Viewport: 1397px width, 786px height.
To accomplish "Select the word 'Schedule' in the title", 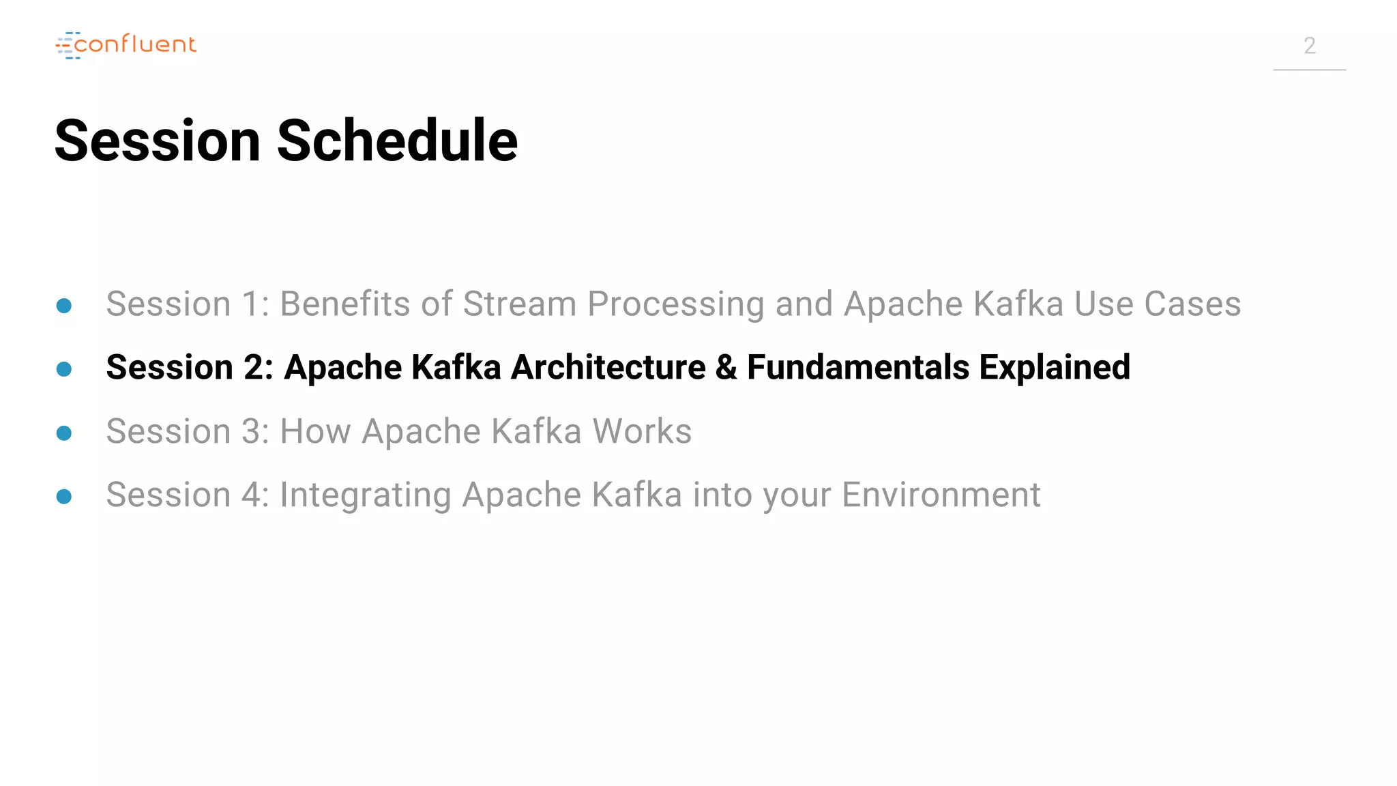I will pos(397,141).
